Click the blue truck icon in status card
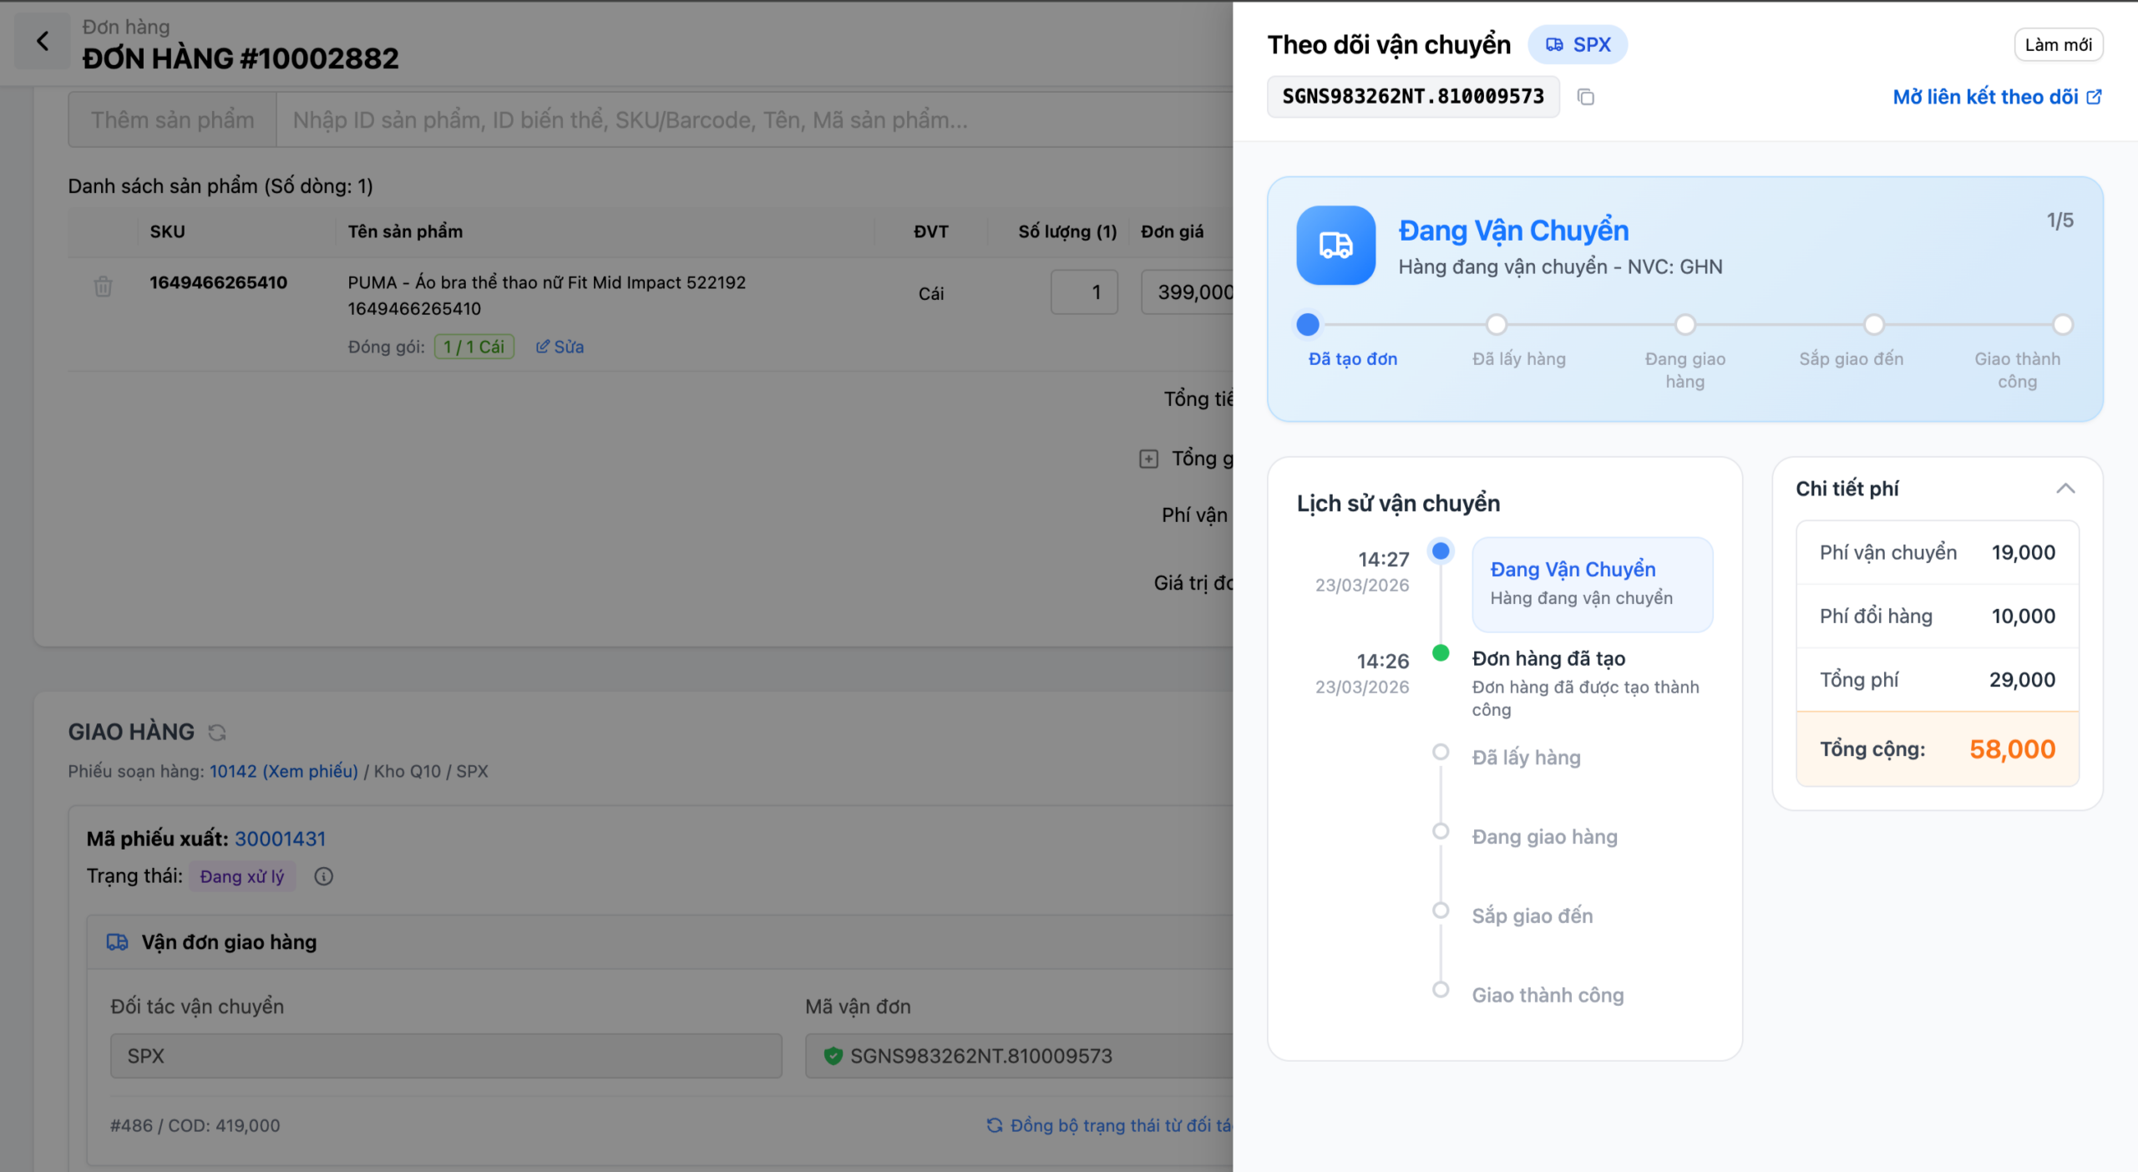Viewport: 2138px width, 1172px height. (1335, 246)
